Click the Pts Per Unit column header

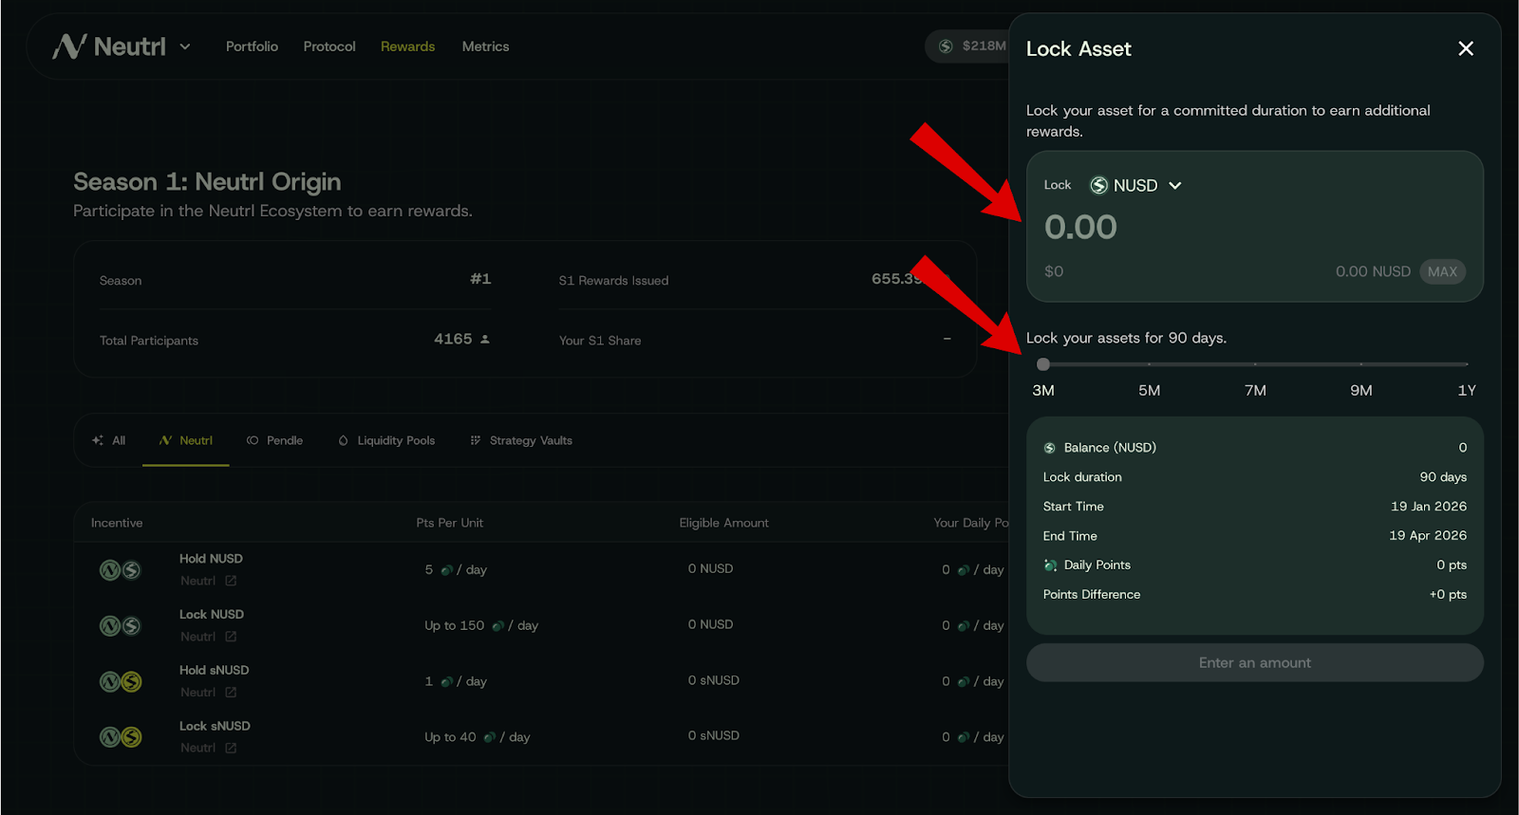point(450,523)
